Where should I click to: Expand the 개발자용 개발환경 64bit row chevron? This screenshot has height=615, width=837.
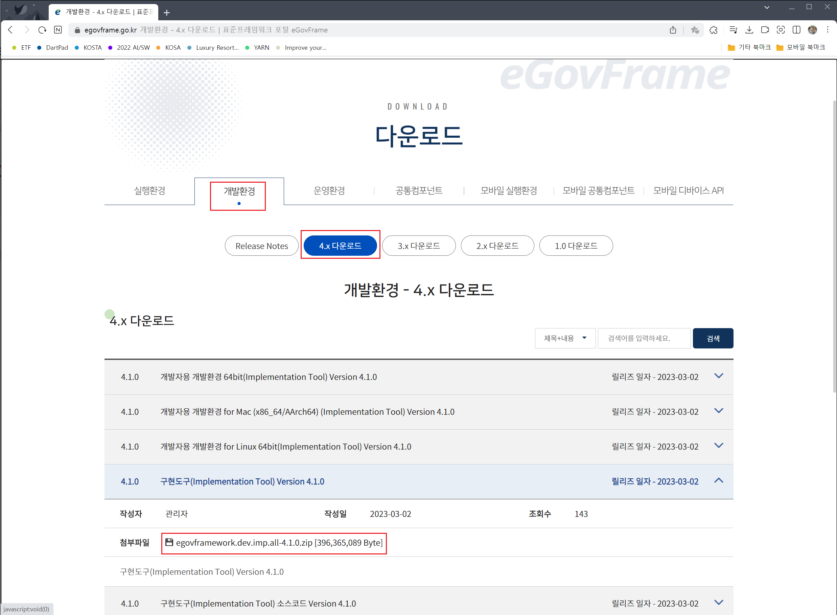(719, 376)
